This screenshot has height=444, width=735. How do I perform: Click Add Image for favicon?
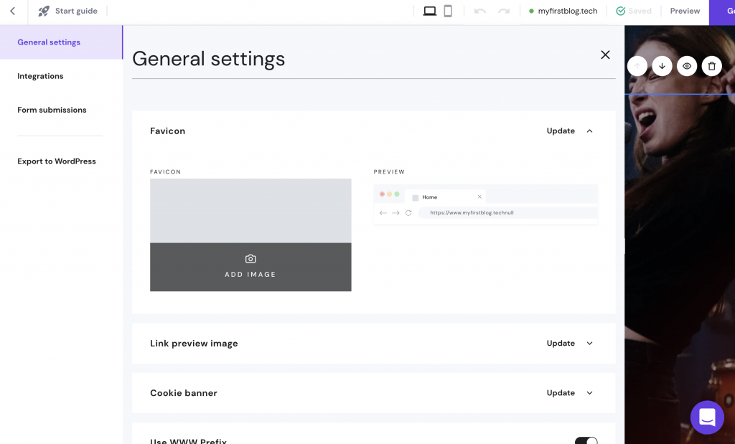[251, 267]
